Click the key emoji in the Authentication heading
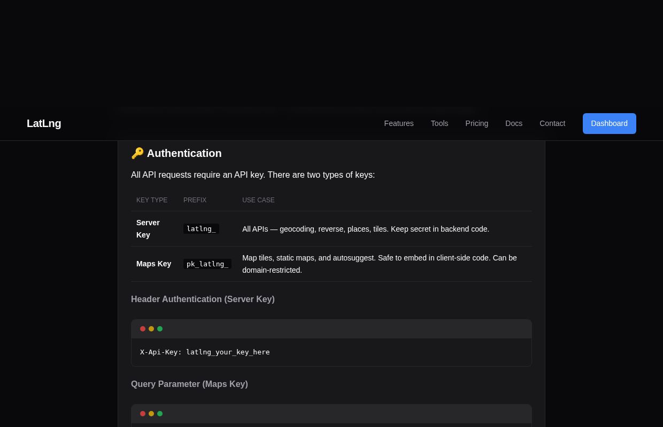This screenshot has width=663, height=427. pos(137,153)
